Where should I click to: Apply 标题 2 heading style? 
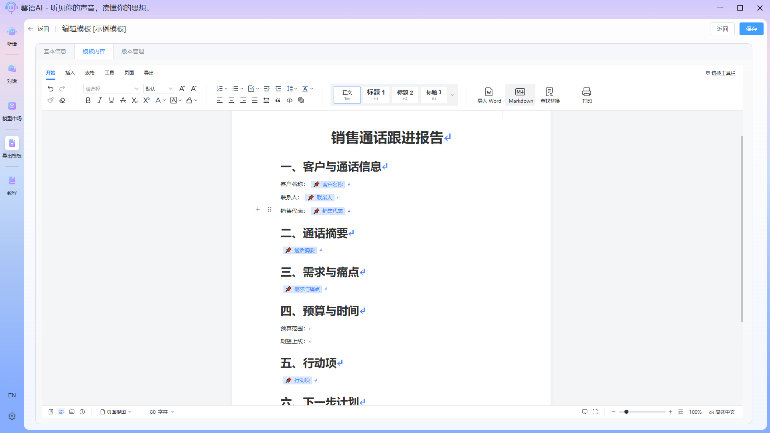[405, 95]
